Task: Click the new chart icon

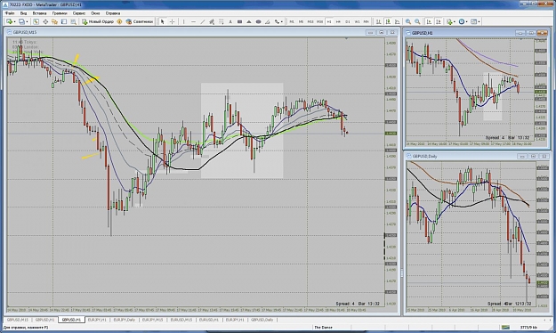Action: [x=9, y=21]
